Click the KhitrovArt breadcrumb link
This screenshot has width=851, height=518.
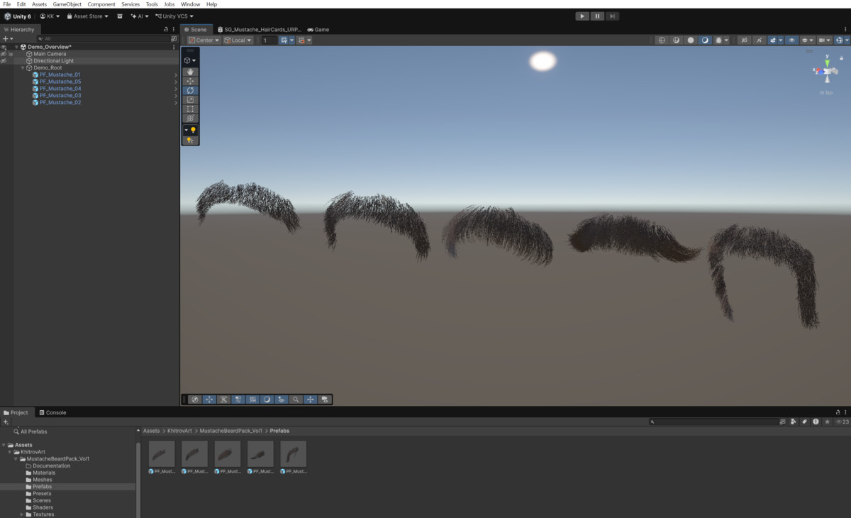click(x=180, y=431)
